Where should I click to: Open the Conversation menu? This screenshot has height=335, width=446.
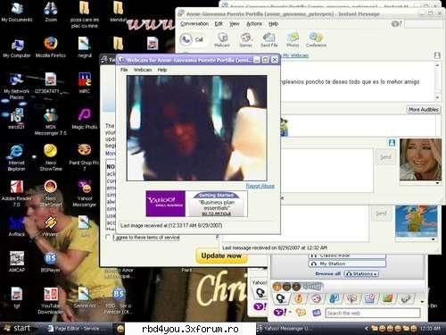point(194,24)
